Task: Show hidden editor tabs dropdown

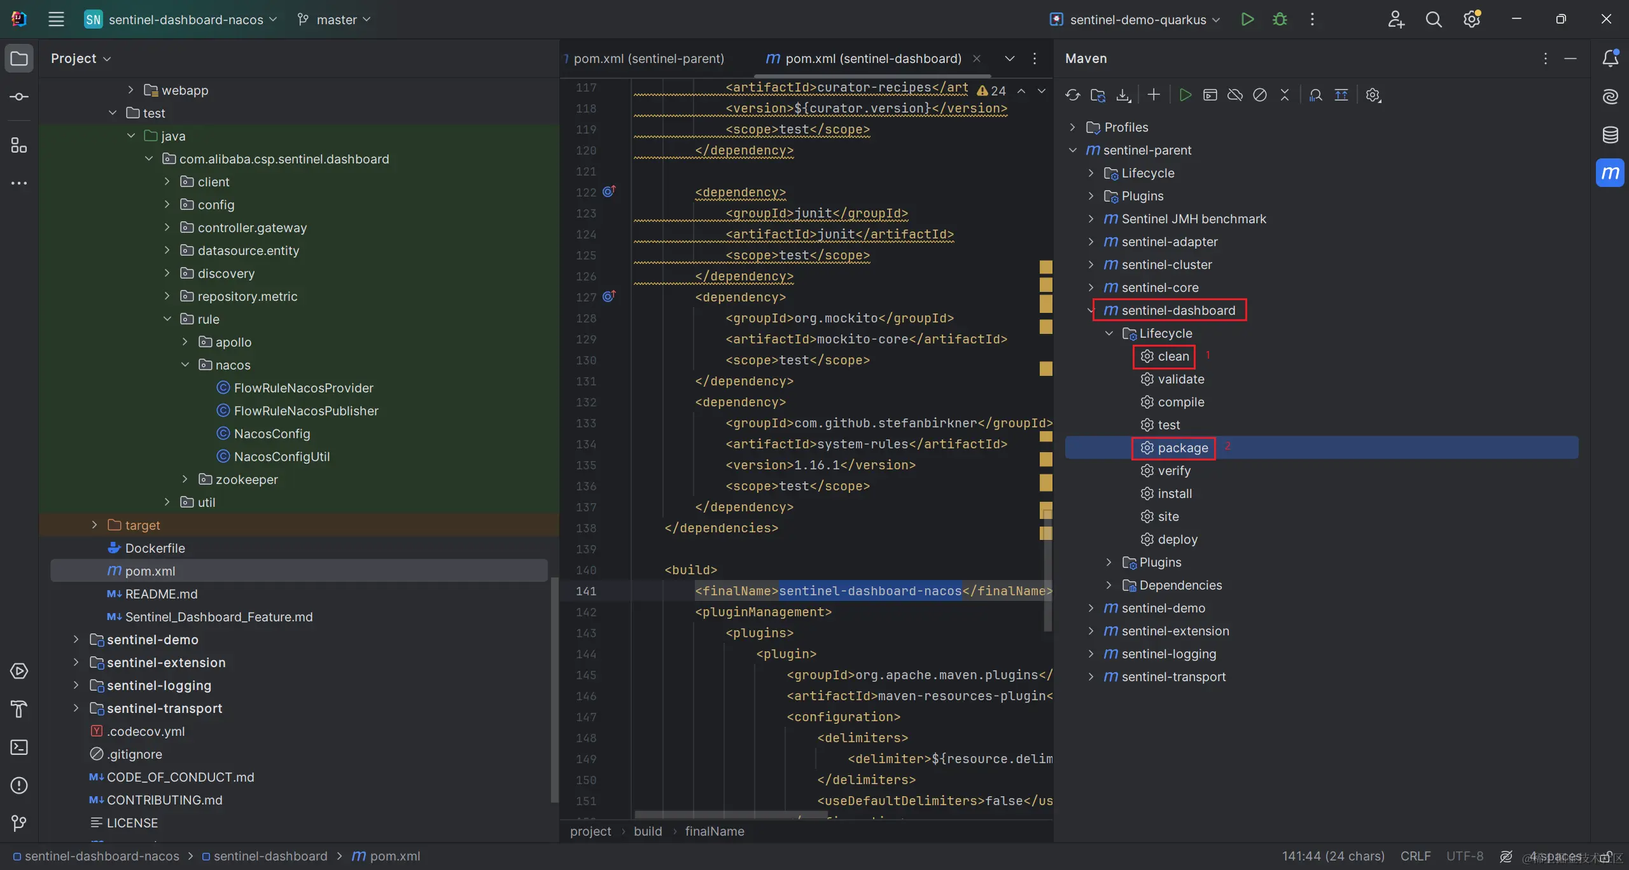Action: (1009, 59)
